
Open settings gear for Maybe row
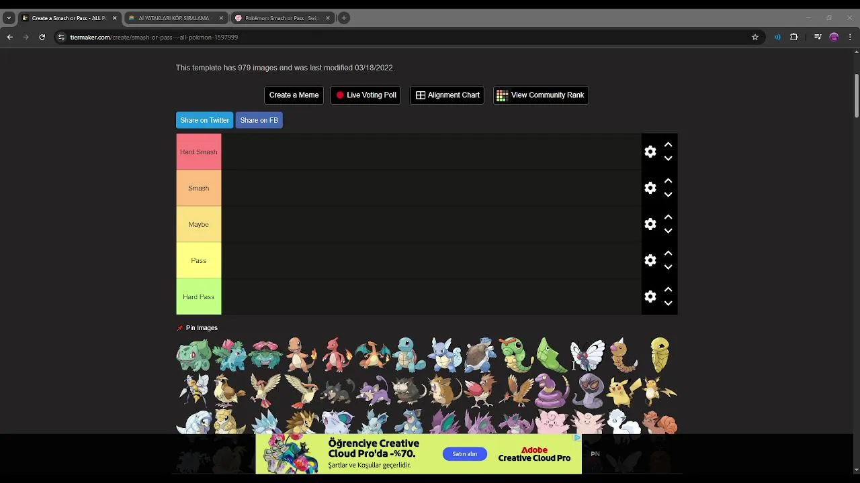[650, 224]
